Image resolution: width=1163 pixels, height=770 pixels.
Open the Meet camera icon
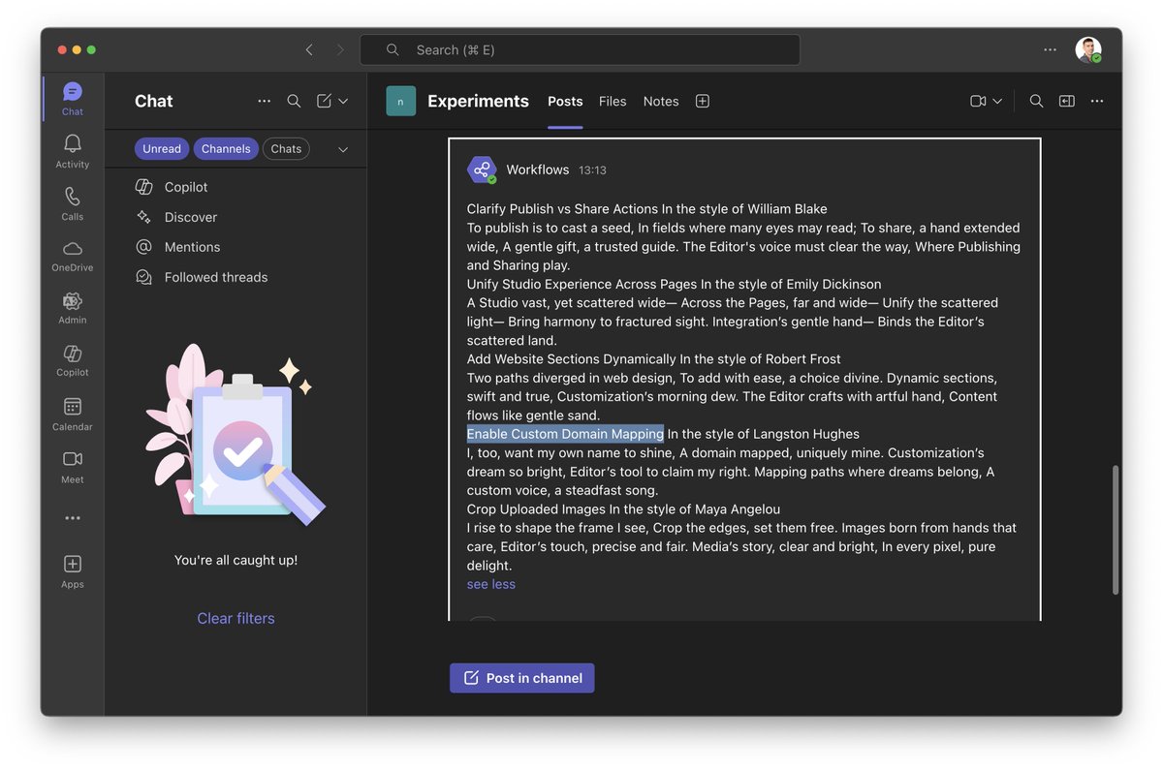click(73, 466)
